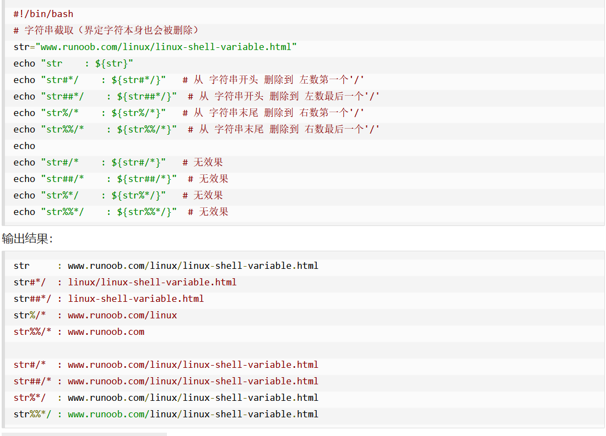
Task: Click output value on the str%%/* row
Action: pos(106,332)
